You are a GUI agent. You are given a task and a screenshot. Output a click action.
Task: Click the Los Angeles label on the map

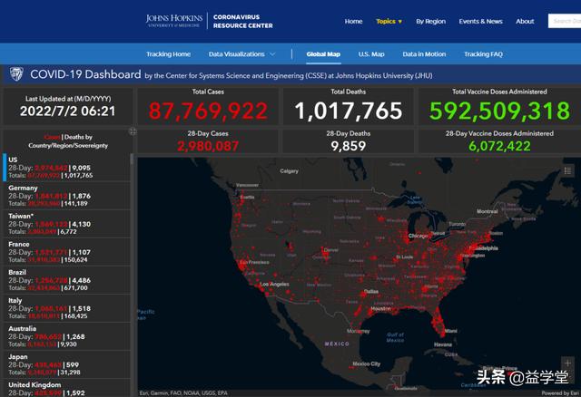pyautogui.click(x=274, y=284)
